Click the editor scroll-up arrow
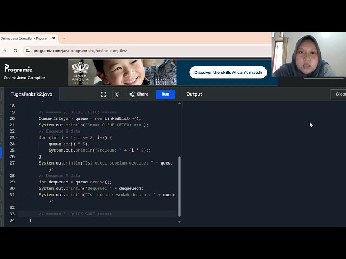This screenshot has width=346, height=259. 179,103
